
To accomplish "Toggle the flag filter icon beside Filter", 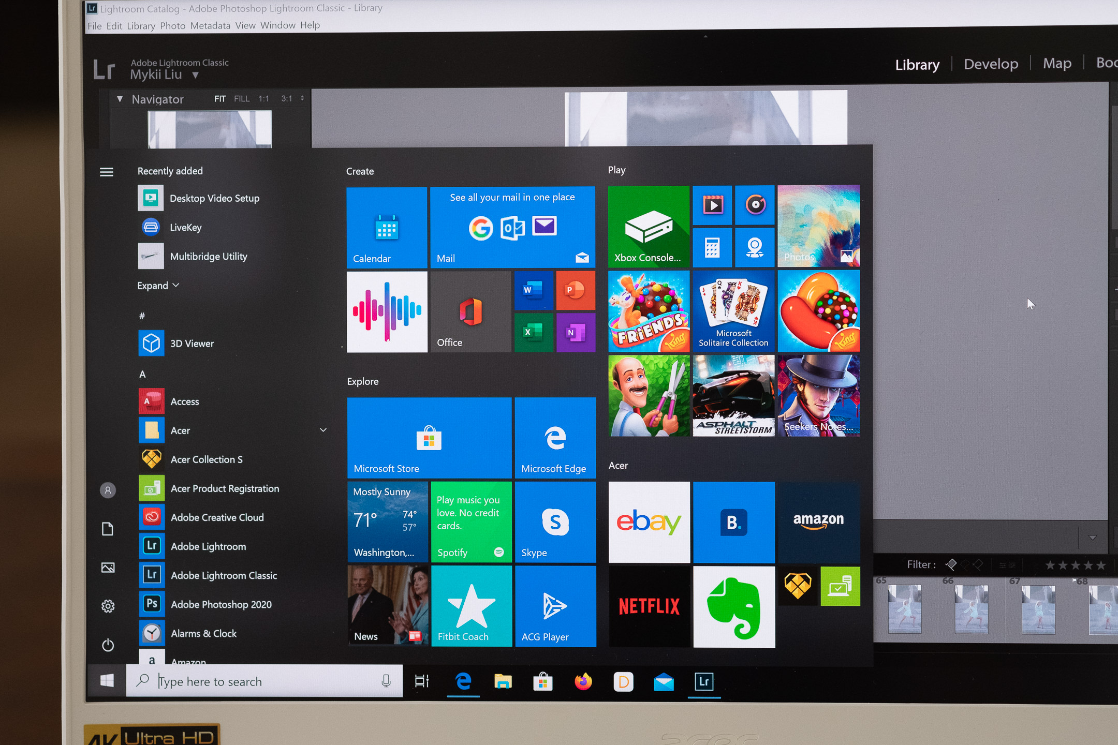I will (x=951, y=564).
